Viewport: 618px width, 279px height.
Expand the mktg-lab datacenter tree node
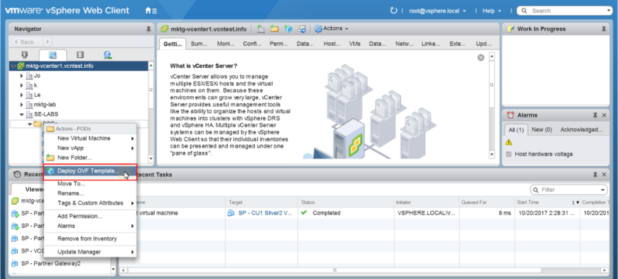coord(22,104)
